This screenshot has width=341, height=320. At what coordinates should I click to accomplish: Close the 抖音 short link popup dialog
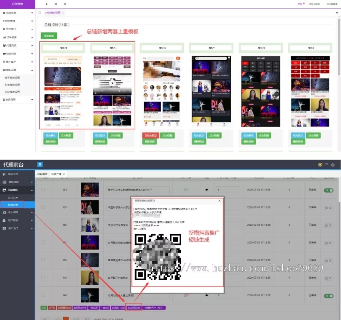(x=219, y=200)
